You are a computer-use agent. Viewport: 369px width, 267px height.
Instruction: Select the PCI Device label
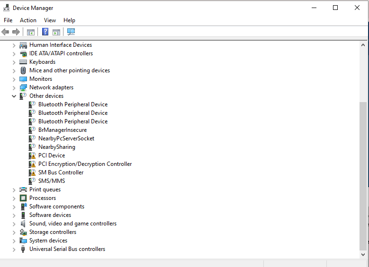tap(52, 155)
